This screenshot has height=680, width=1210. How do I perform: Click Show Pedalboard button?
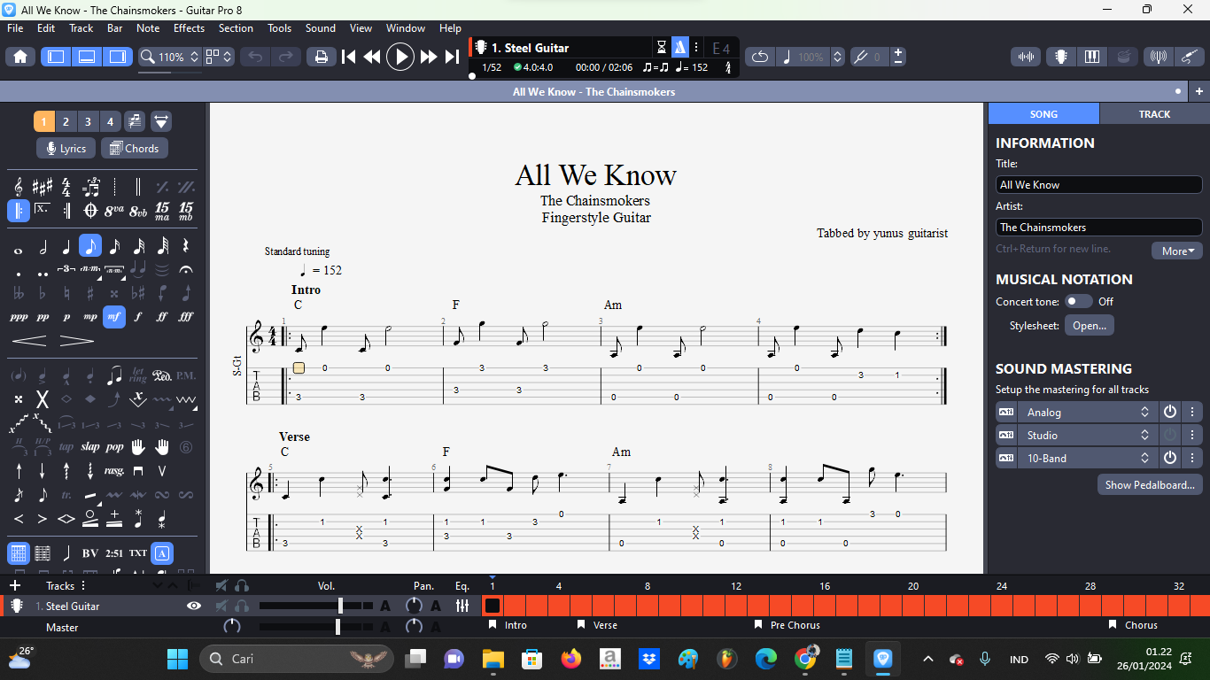click(1150, 484)
